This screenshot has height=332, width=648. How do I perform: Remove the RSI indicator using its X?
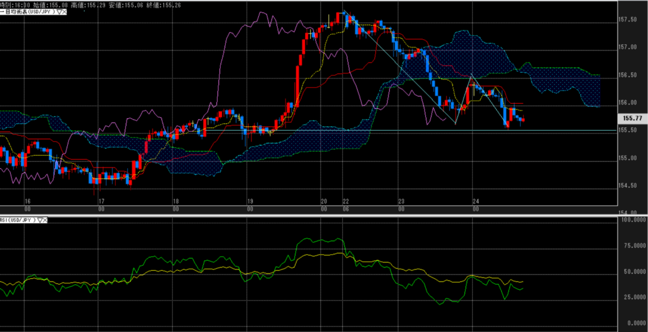point(46,220)
